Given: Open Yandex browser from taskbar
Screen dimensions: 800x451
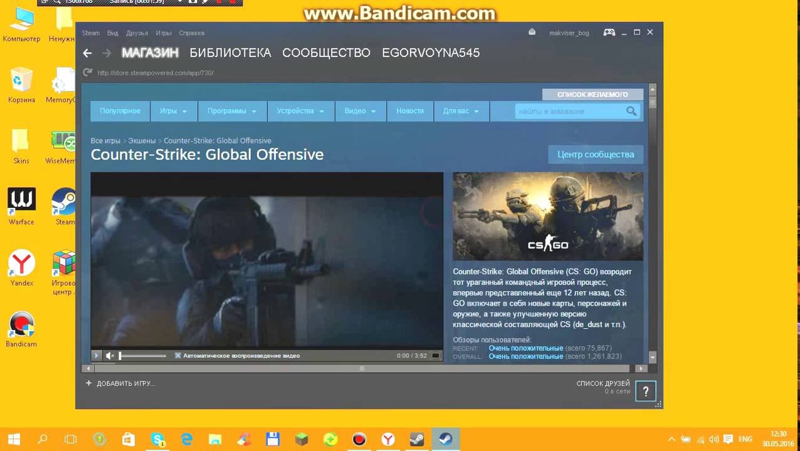Looking at the screenshot, I should [388, 439].
